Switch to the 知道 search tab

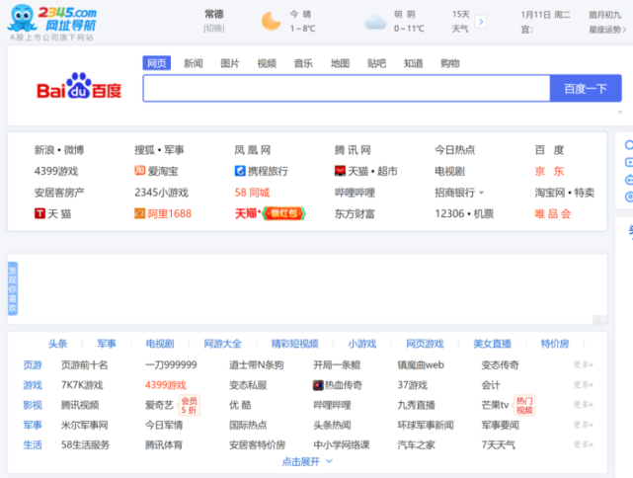tap(414, 63)
